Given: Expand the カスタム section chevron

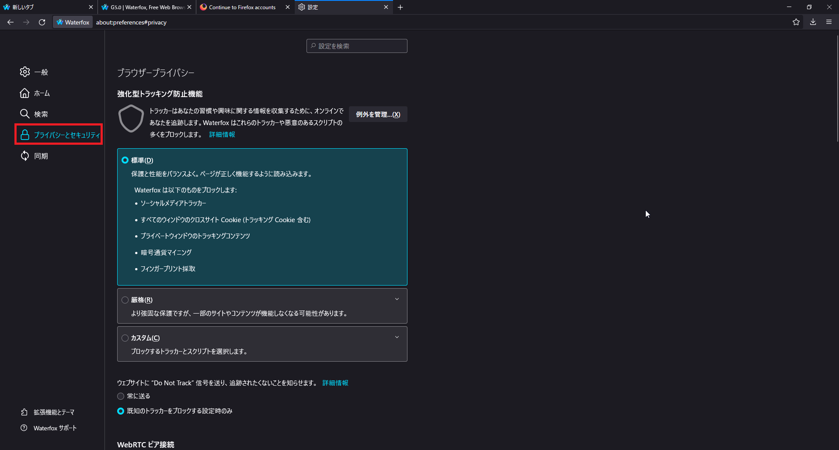Looking at the screenshot, I should tap(397, 337).
